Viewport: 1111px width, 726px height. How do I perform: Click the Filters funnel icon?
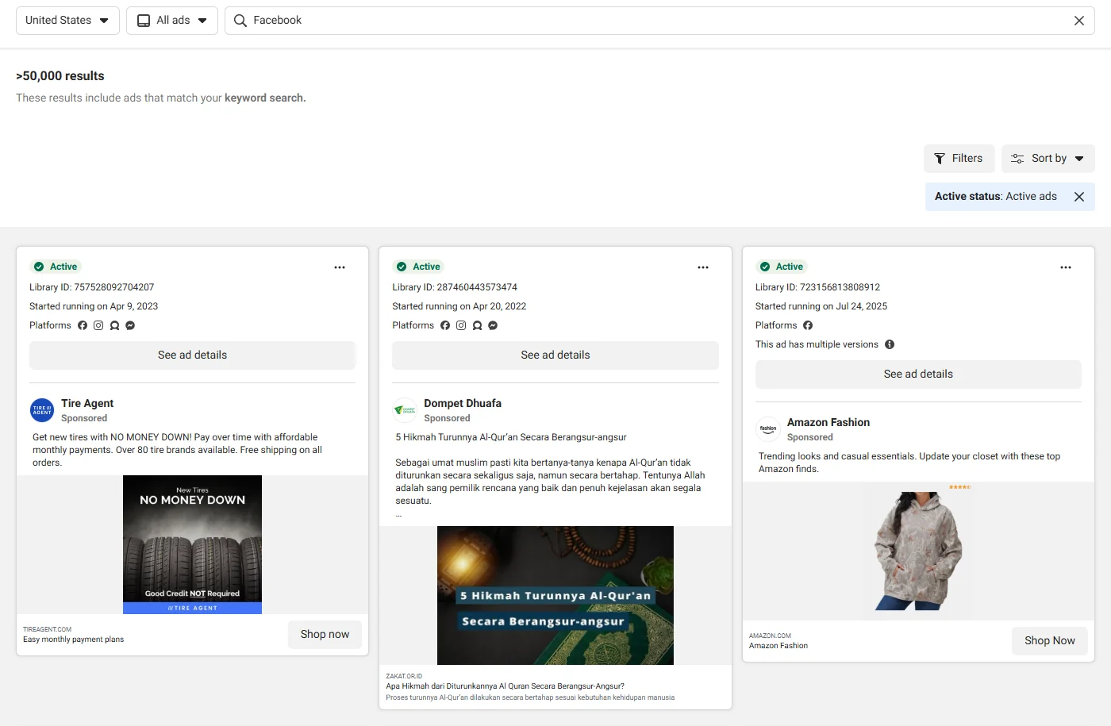(x=940, y=159)
